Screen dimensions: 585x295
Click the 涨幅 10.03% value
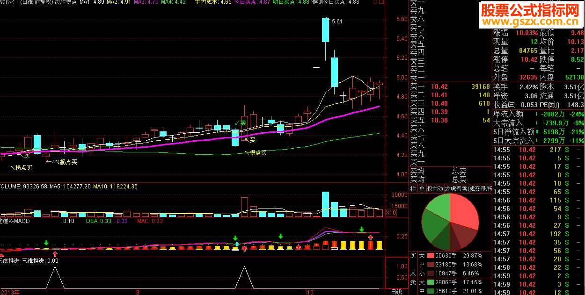coord(527,33)
